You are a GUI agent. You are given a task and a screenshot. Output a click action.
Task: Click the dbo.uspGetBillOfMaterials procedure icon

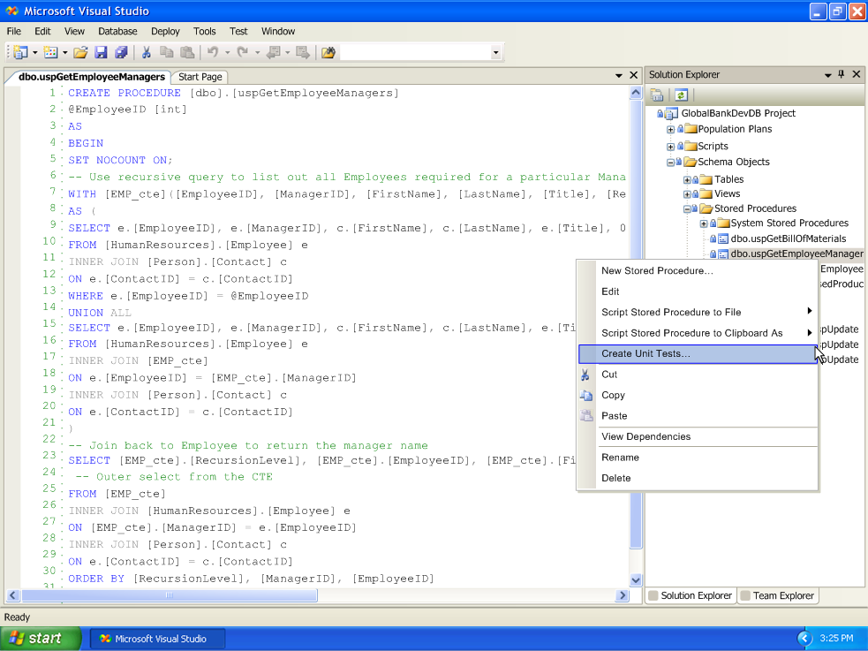(x=722, y=239)
